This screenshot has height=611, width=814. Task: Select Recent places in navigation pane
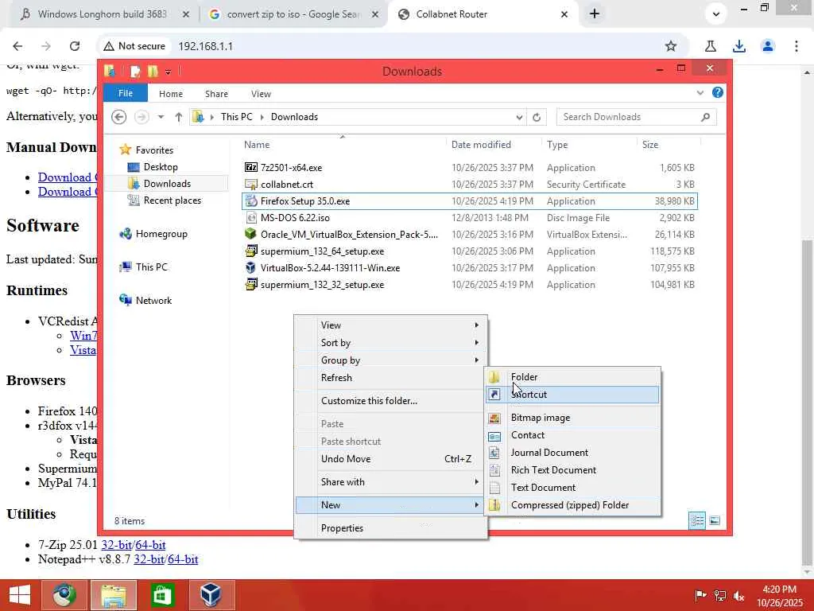pyautogui.click(x=172, y=200)
